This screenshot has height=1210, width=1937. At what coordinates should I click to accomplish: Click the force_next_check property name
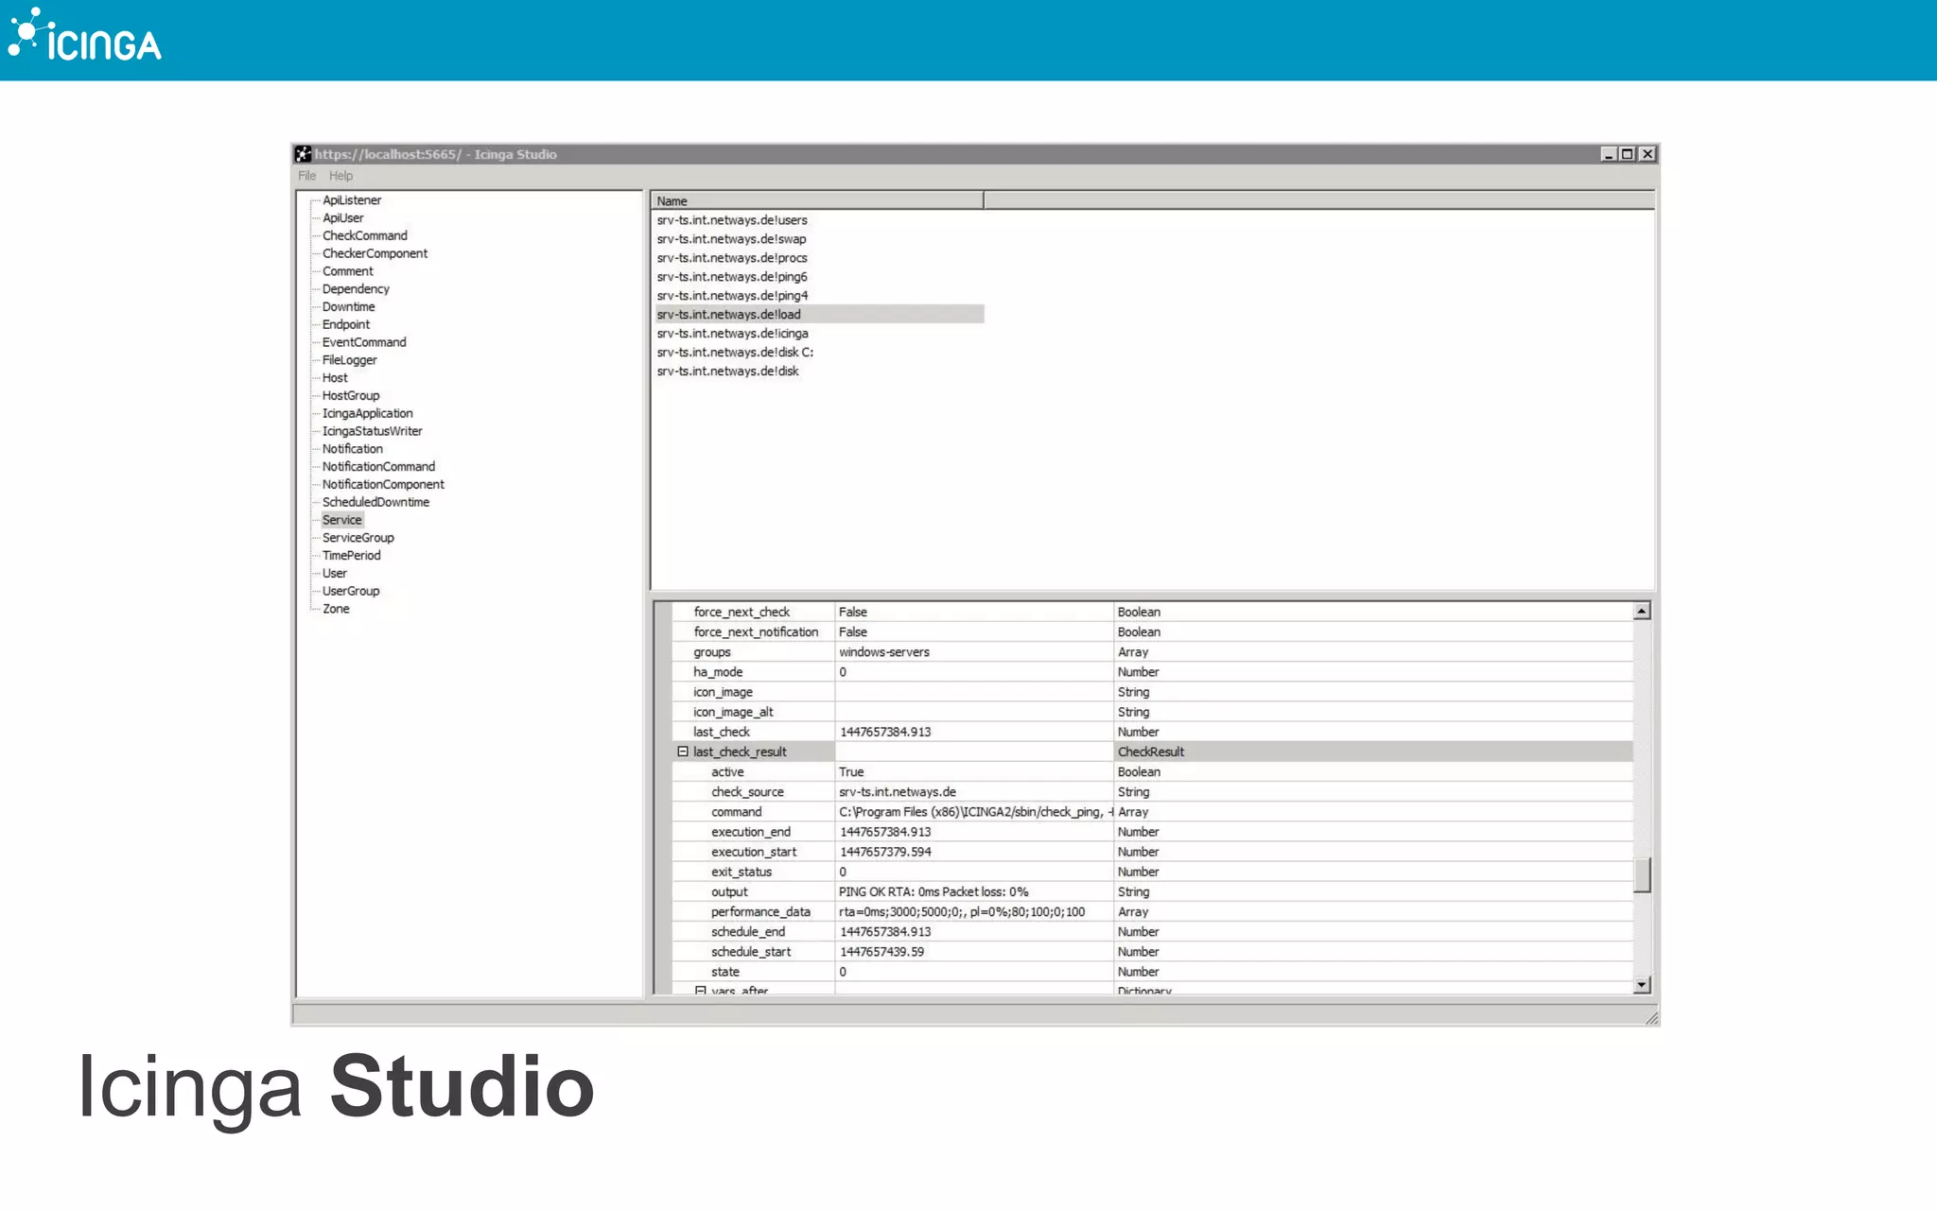(742, 613)
